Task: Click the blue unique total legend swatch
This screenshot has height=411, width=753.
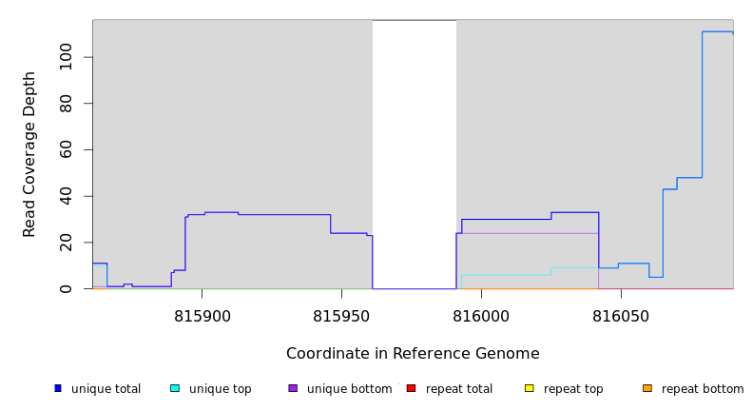Action: 58,388
